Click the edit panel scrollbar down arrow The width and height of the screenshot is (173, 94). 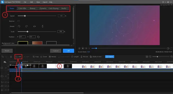coord(73,43)
